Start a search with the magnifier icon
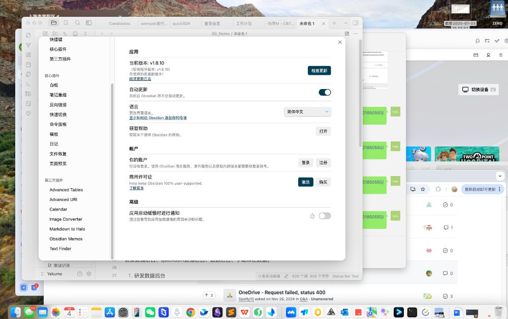The image size is (508, 319). tap(77, 23)
